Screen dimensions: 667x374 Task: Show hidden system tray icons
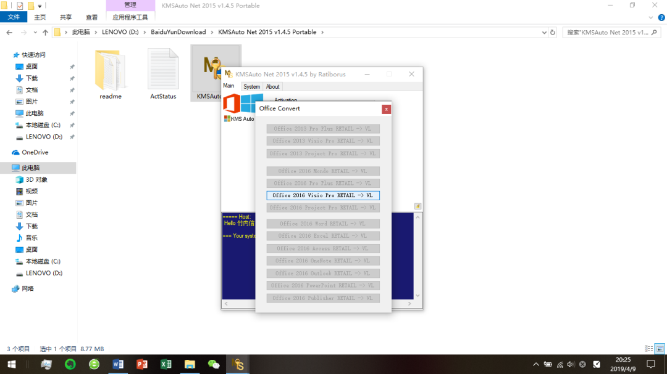click(x=536, y=364)
